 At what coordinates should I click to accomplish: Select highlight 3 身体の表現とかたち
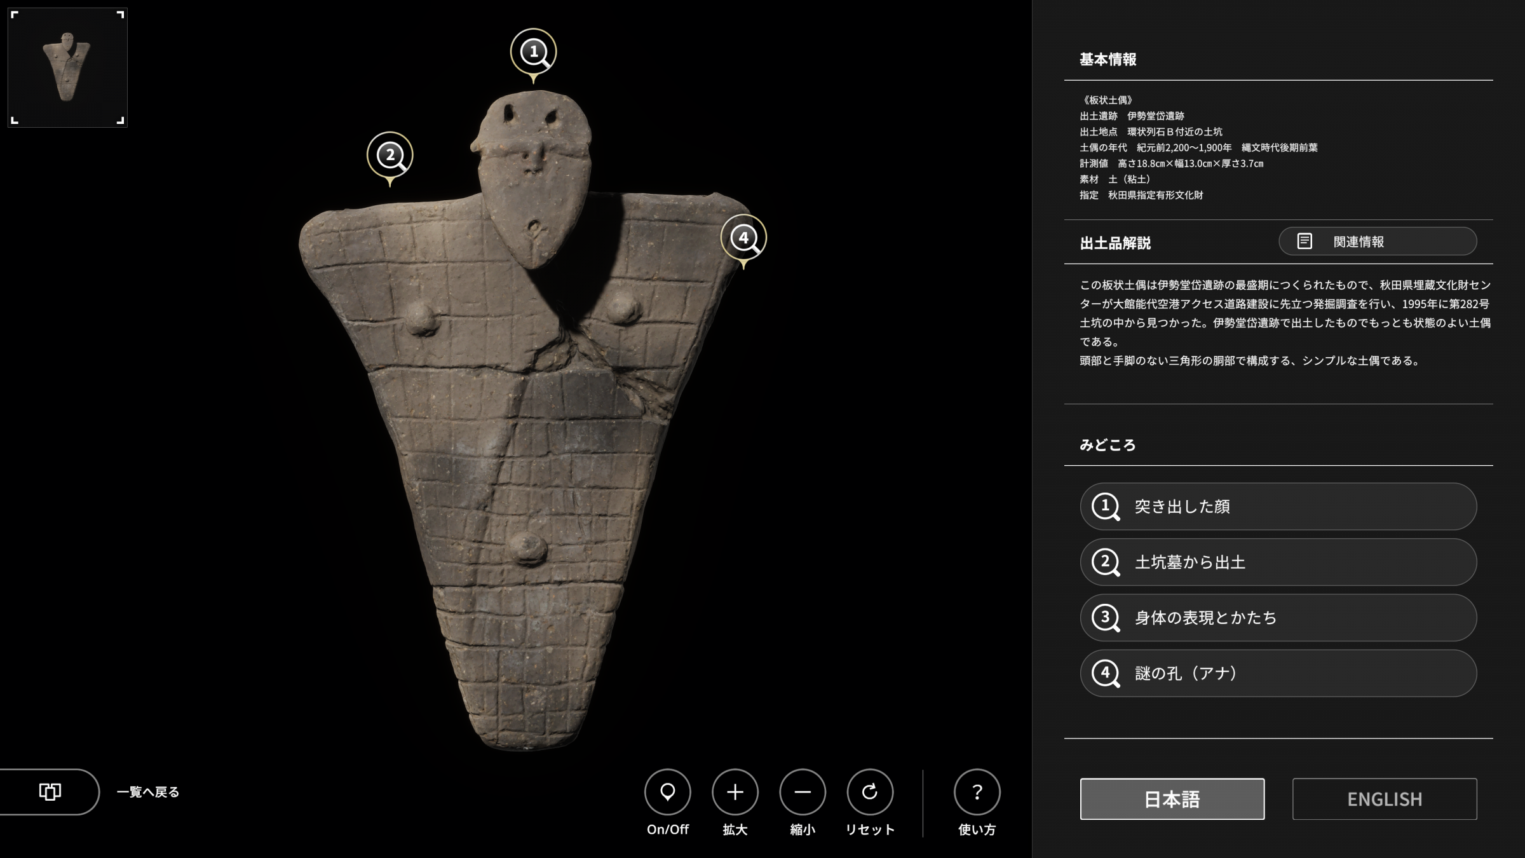coord(1278,618)
